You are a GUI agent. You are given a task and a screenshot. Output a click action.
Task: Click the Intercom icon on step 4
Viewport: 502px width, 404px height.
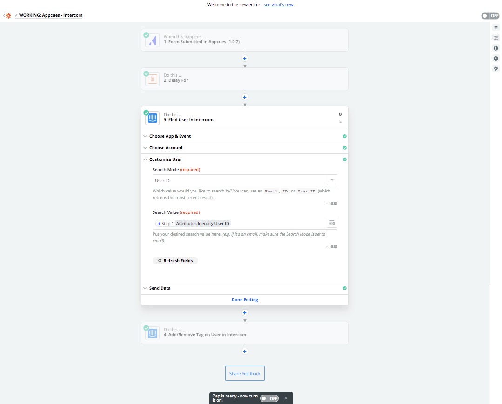coord(153,333)
